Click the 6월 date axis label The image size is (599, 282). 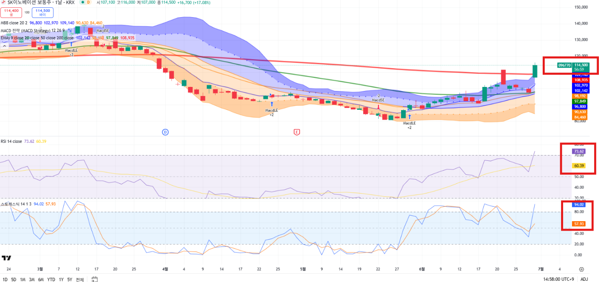click(x=422, y=269)
